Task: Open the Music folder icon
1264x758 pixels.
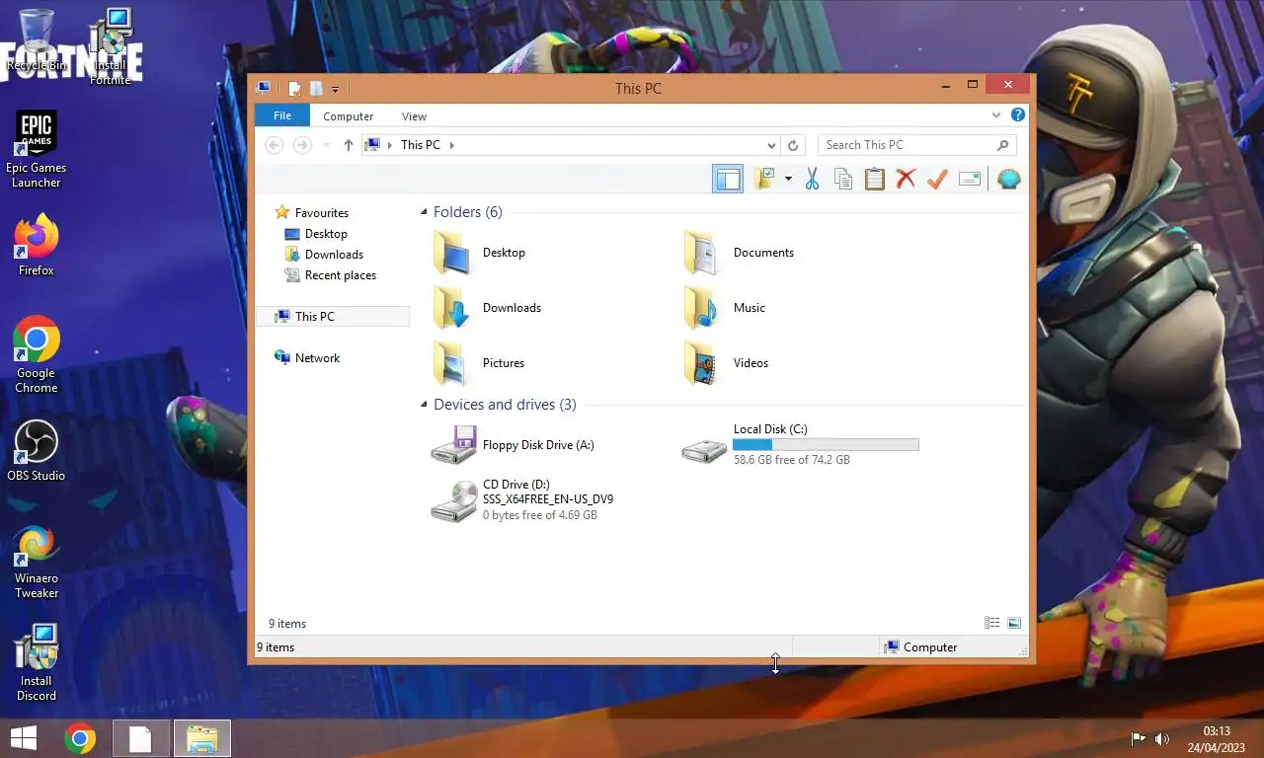Action: click(x=702, y=308)
